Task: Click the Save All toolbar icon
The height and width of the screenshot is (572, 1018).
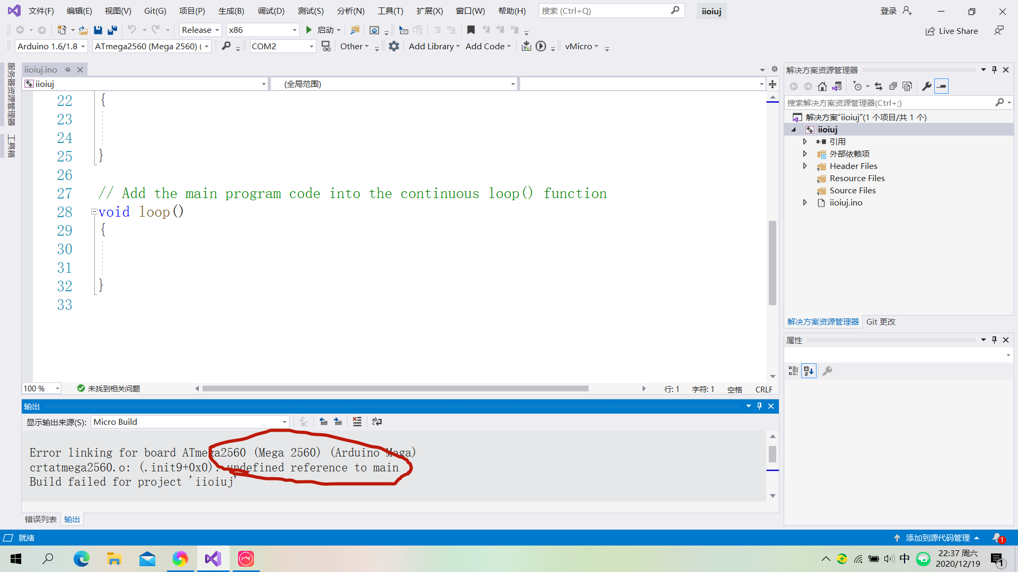Action: pos(112,30)
